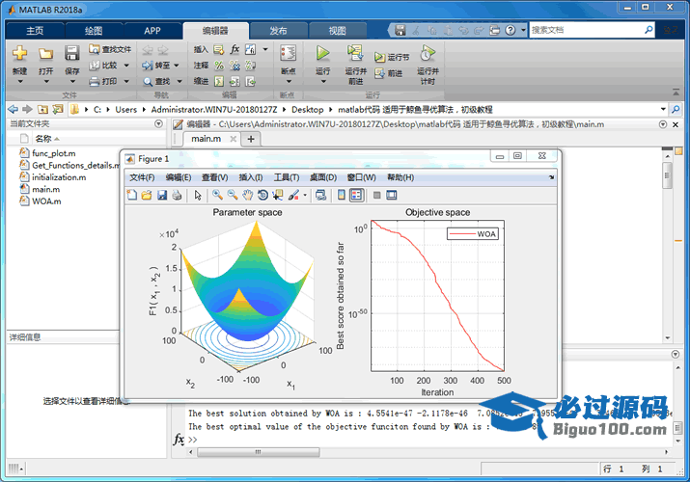The width and height of the screenshot is (690, 482).
Task: Switch to the View ribbon tab
Action: click(x=337, y=31)
